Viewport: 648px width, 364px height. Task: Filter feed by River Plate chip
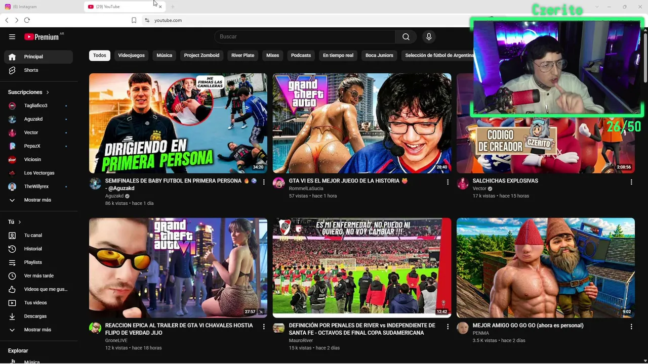(x=242, y=55)
